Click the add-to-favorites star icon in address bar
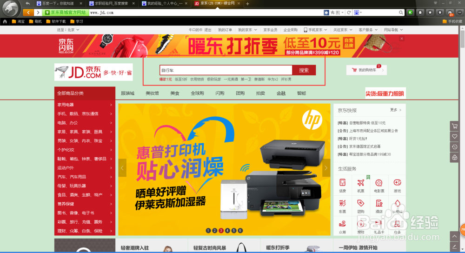465x253 pixels. click(333, 13)
